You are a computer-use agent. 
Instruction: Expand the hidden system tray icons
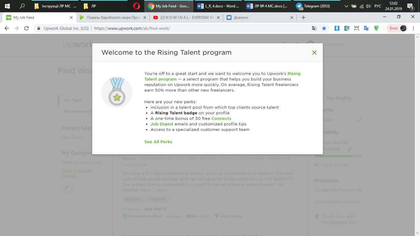(x=347, y=6)
